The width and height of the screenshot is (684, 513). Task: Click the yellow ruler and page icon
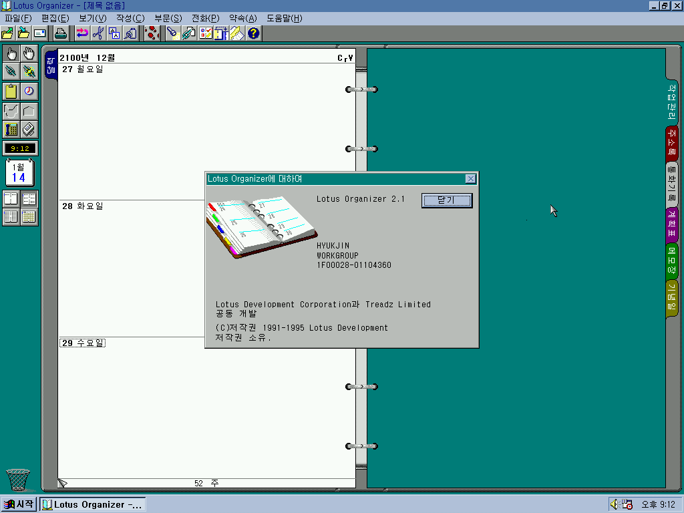[237, 33]
